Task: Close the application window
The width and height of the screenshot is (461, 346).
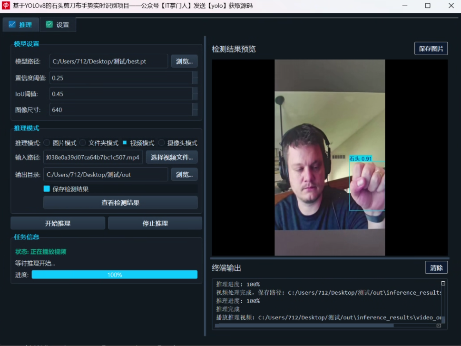Action: [x=451, y=6]
